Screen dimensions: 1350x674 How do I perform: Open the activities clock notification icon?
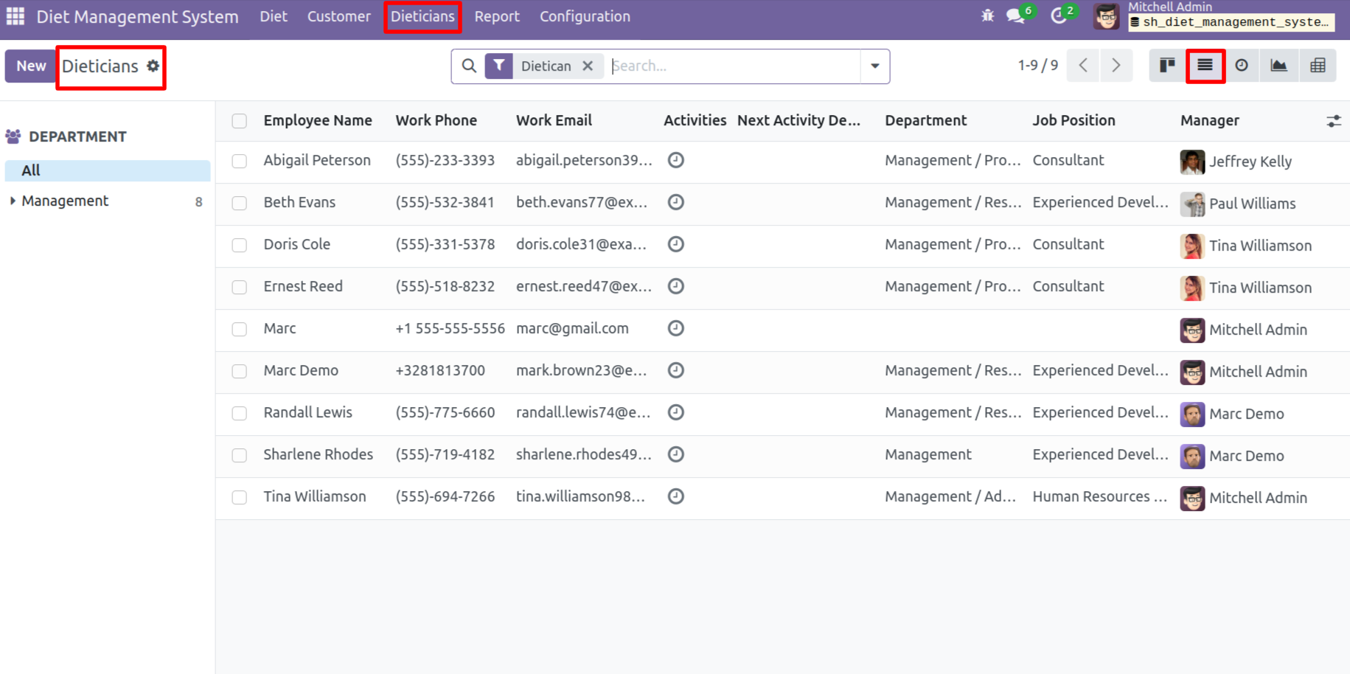(x=1059, y=16)
